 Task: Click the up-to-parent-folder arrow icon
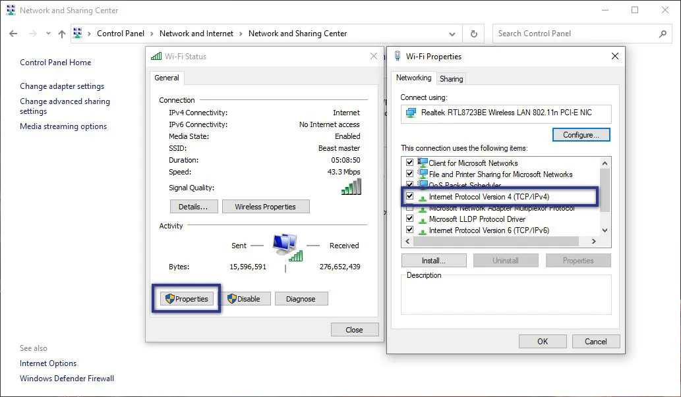tap(62, 33)
